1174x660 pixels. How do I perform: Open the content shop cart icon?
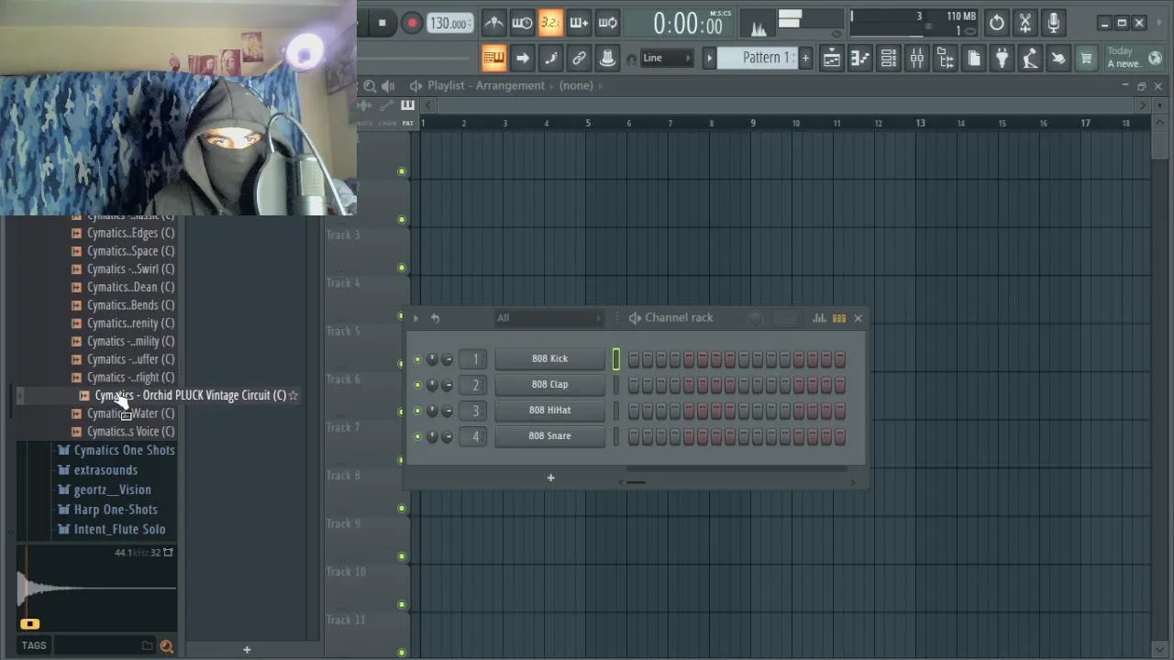(x=1087, y=59)
